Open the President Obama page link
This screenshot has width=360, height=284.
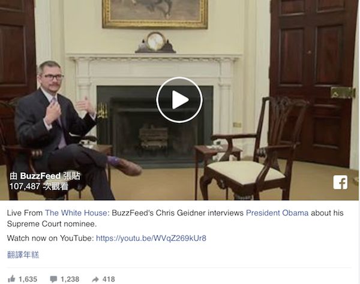[277, 213]
